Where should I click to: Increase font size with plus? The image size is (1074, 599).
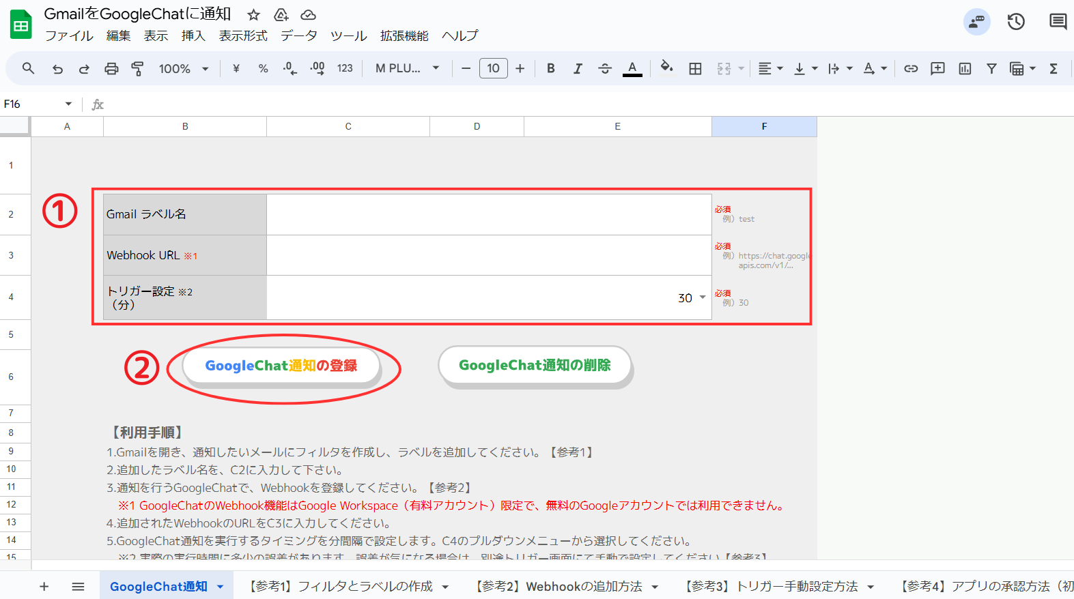click(520, 68)
